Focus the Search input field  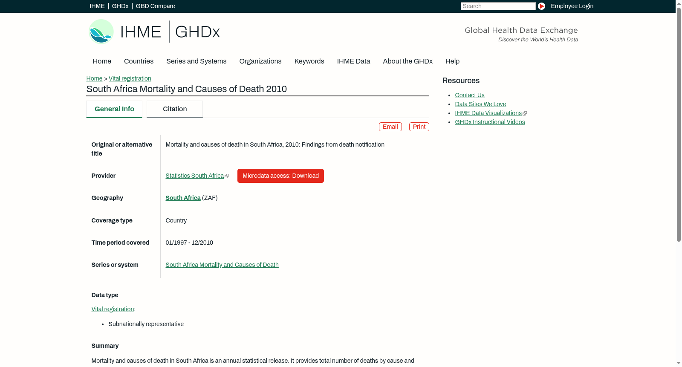[x=498, y=6]
